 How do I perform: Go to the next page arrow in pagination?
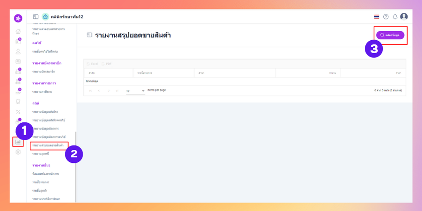pyautogui.click(x=108, y=91)
